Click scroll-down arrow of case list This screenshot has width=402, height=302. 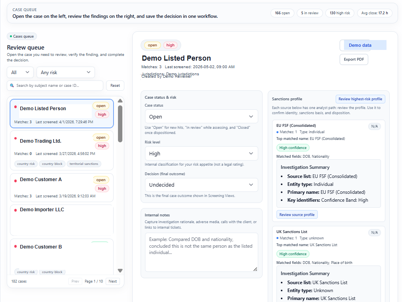pyautogui.click(x=120, y=271)
